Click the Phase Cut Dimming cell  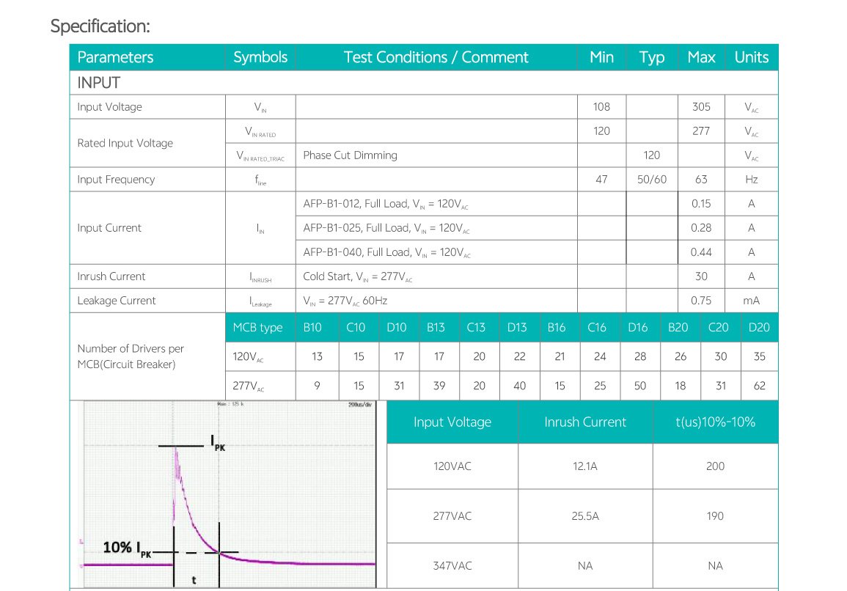point(350,155)
